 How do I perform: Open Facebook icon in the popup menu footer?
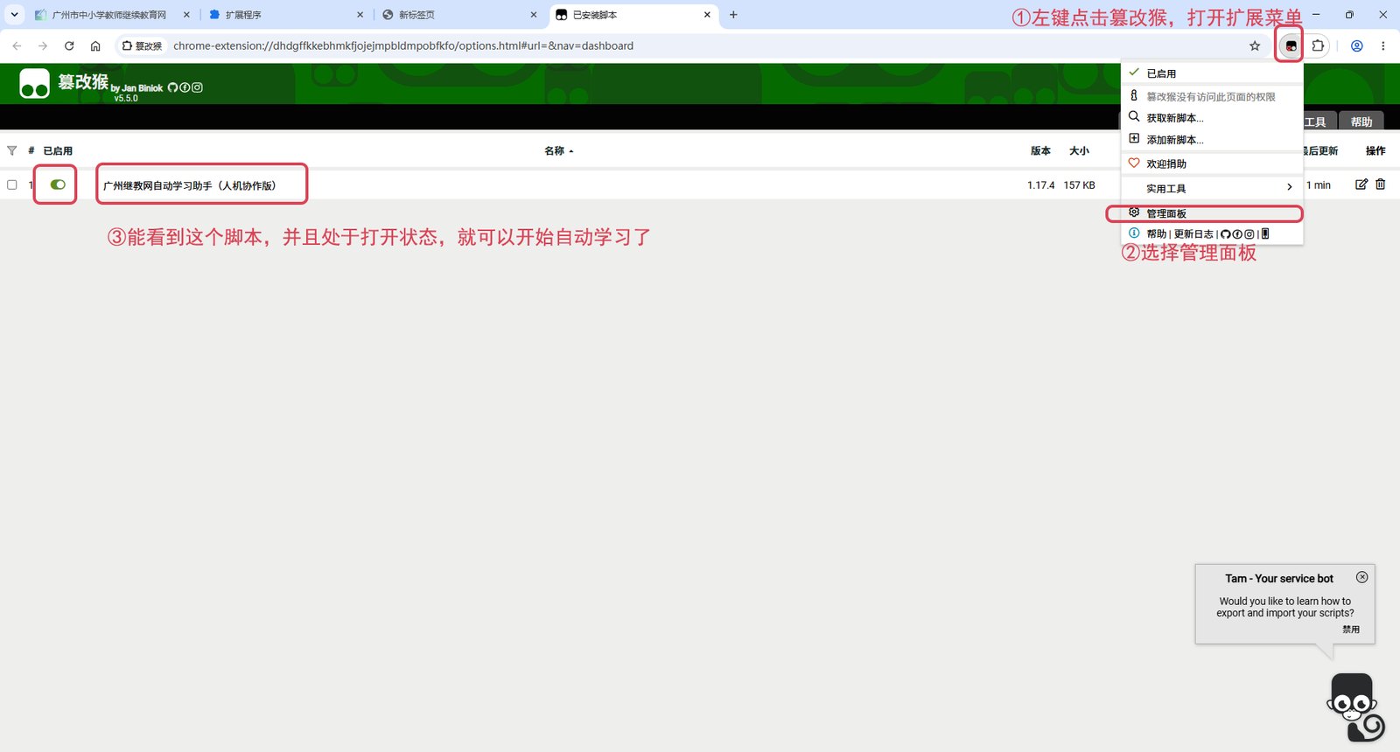1237,234
